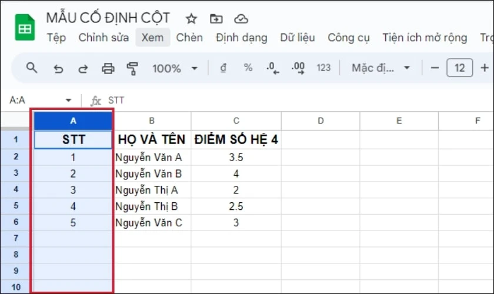Click the ĐIỂM SỐ HỆ 4 cell
The height and width of the screenshot is (294, 494).
click(x=236, y=139)
